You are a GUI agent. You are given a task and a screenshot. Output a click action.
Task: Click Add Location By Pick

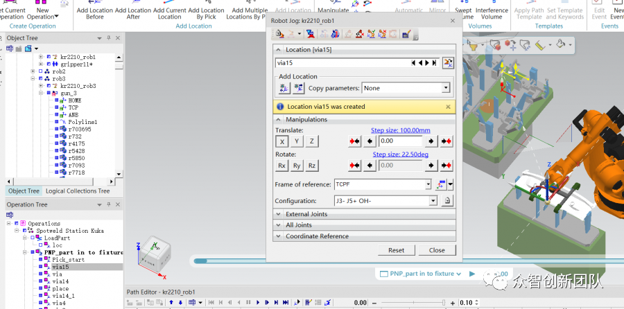(x=206, y=10)
